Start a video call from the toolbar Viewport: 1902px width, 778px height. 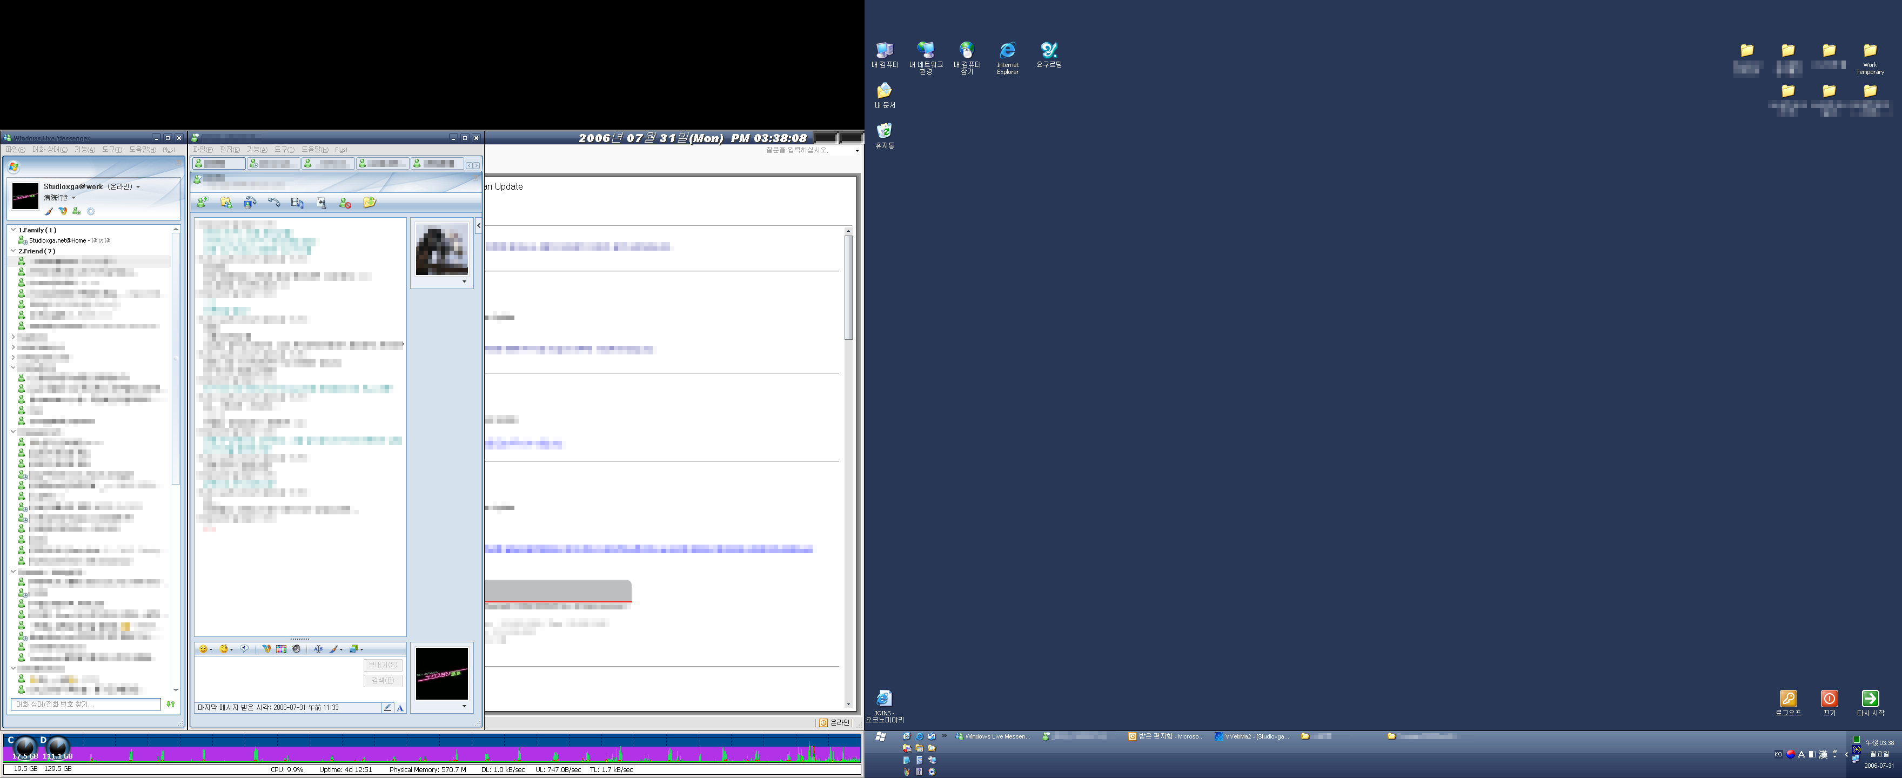(250, 202)
